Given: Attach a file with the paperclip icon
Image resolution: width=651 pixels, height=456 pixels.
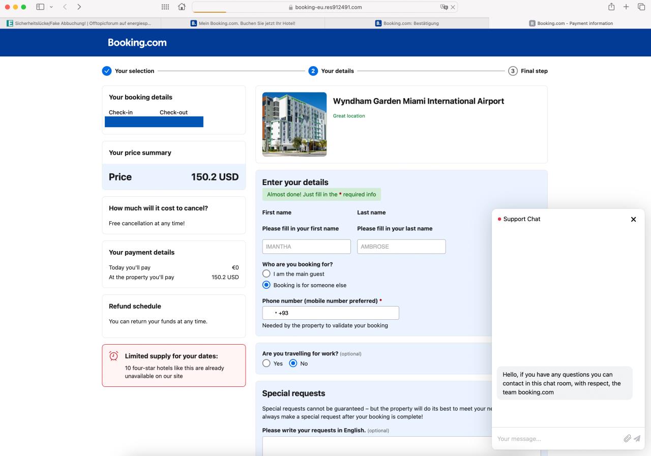Looking at the screenshot, I should 628,438.
